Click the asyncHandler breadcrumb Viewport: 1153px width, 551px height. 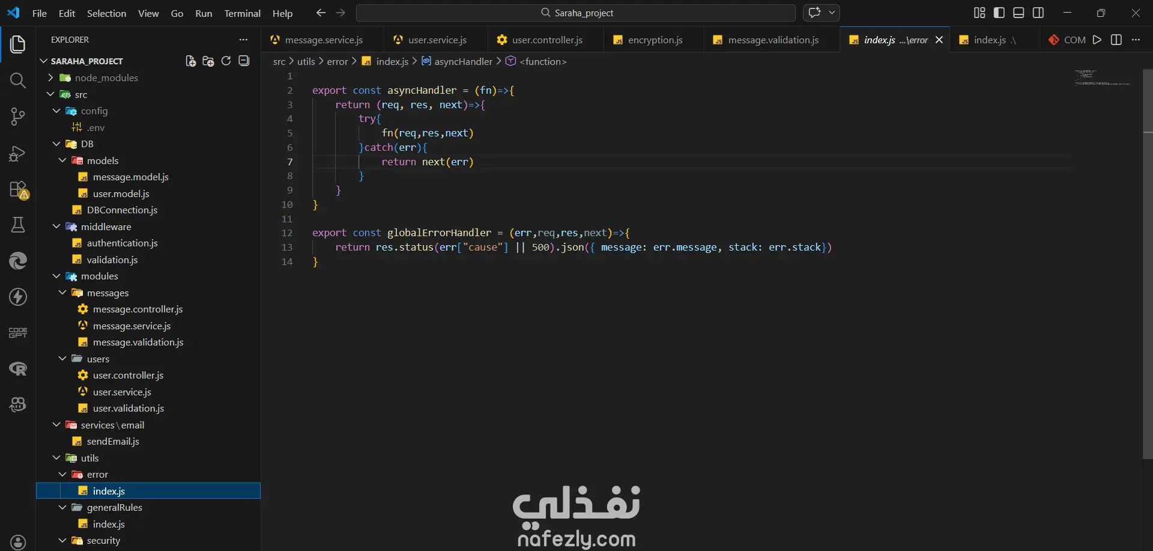pos(463,61)
